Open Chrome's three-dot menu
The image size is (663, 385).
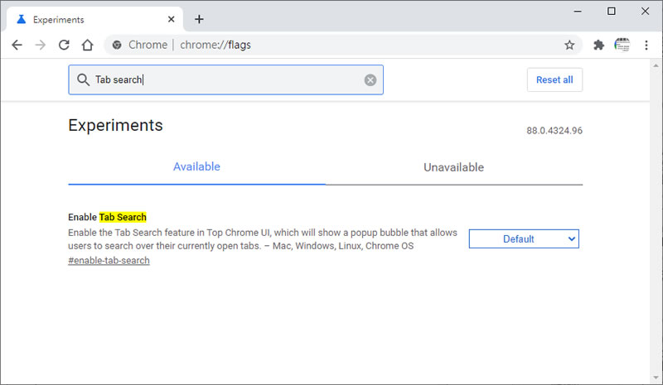pyautogui.click(x=646, y=45)
